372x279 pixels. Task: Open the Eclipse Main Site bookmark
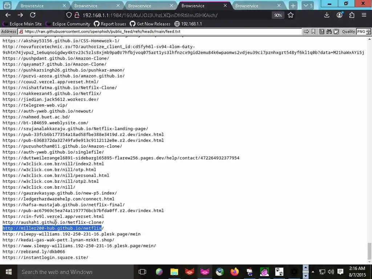tap(22, 24)
